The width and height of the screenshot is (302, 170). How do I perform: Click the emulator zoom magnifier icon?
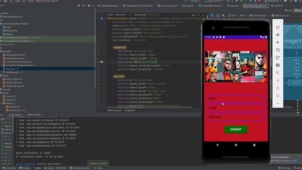click(277, 73)
